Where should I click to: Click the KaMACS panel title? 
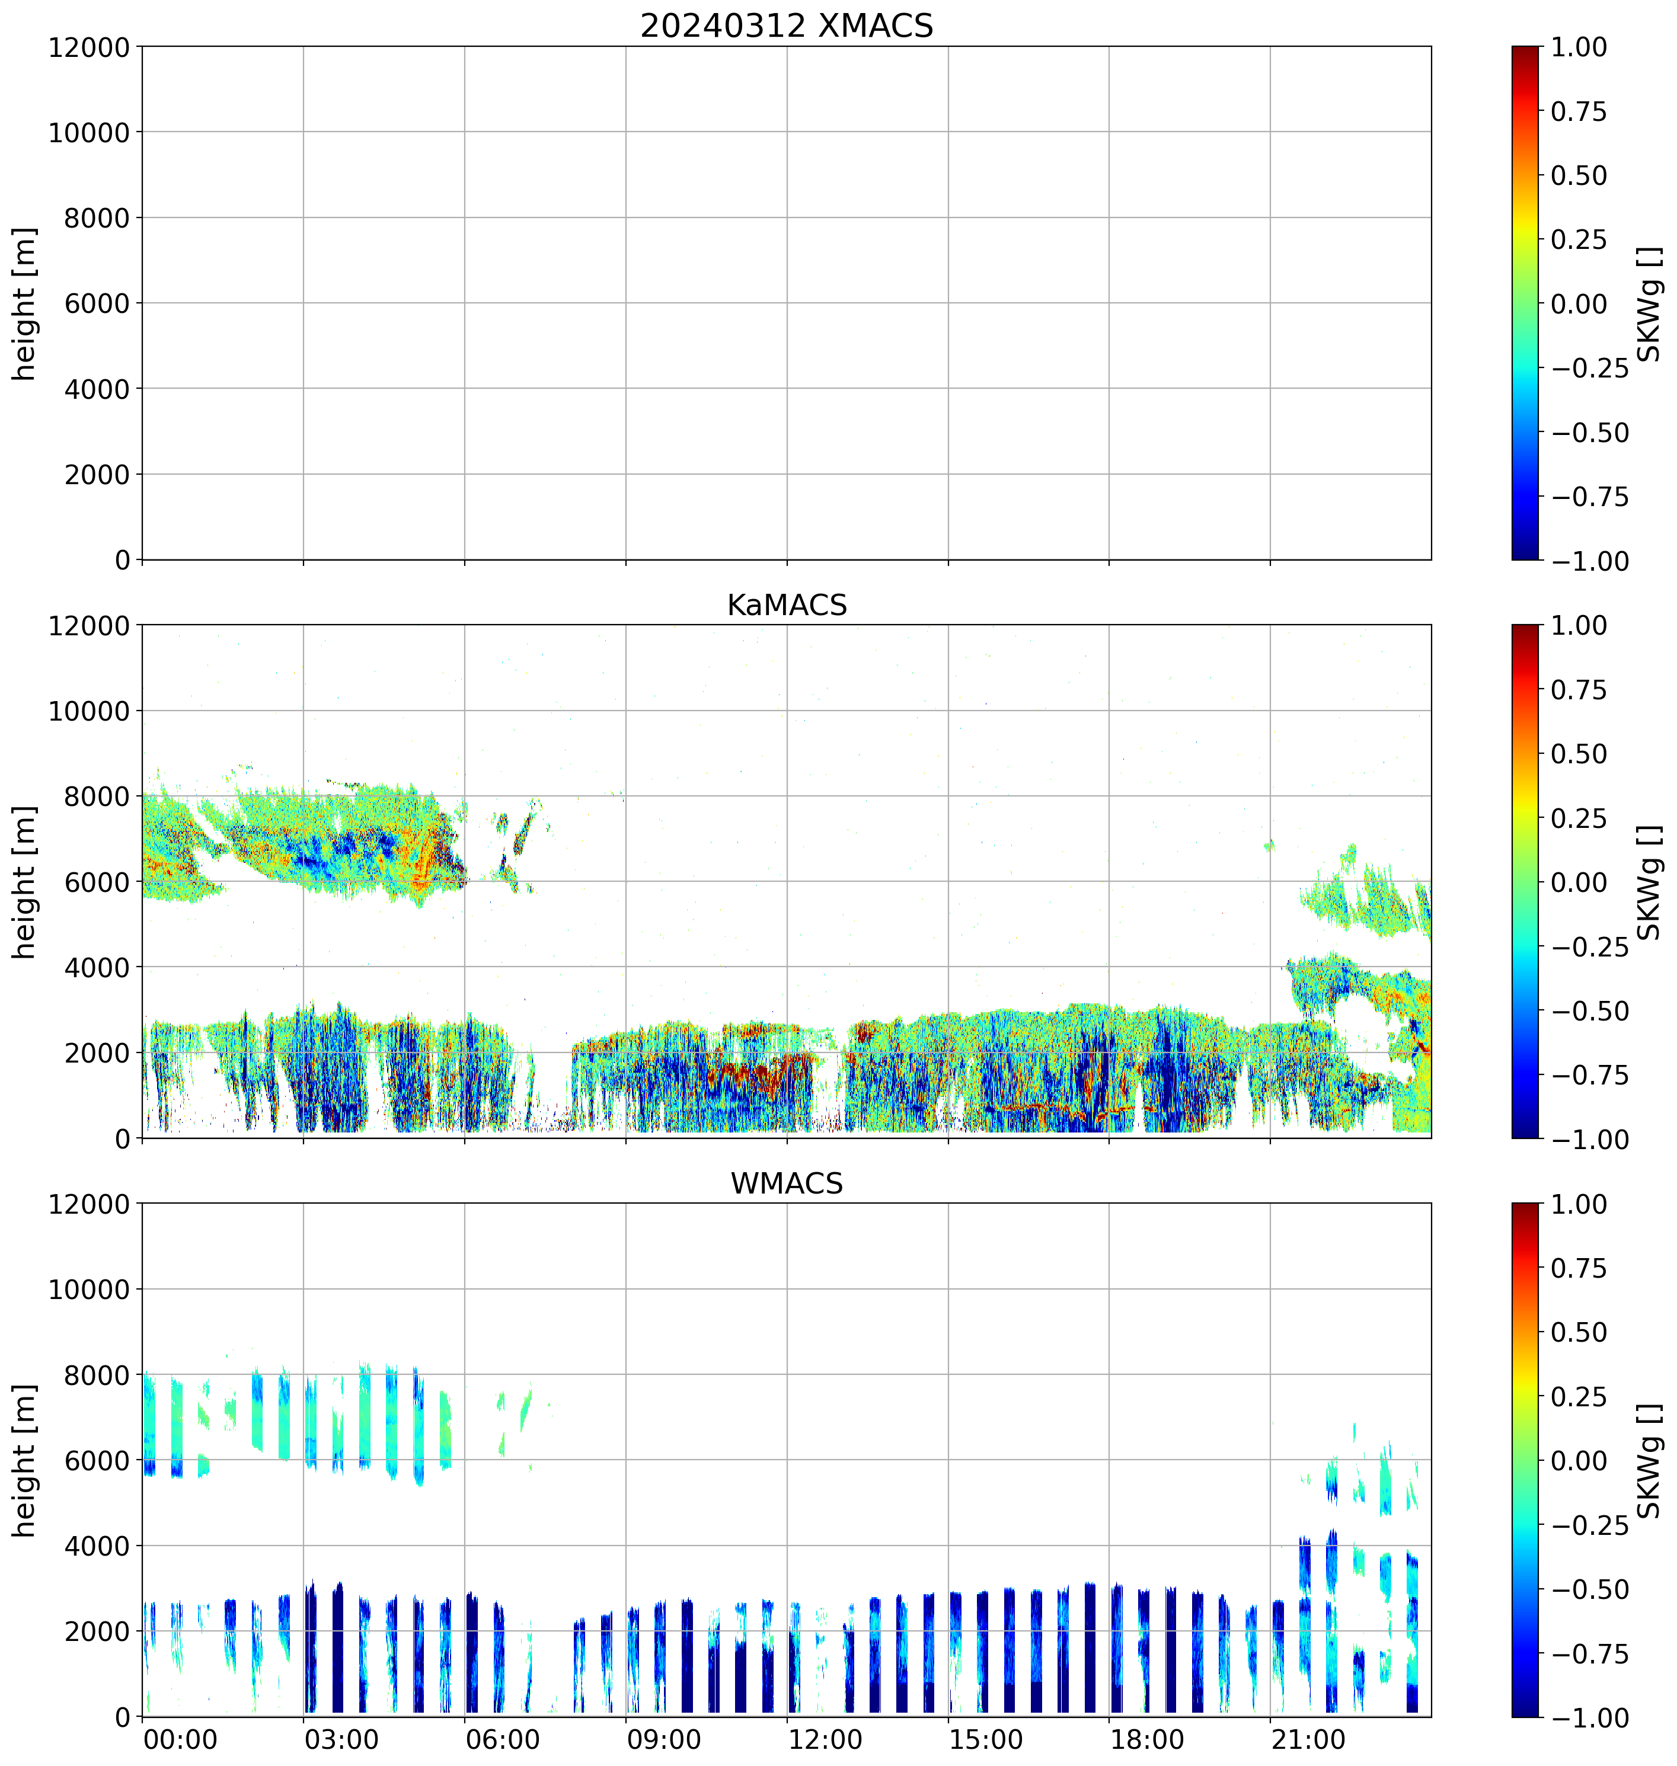[786, 605]
